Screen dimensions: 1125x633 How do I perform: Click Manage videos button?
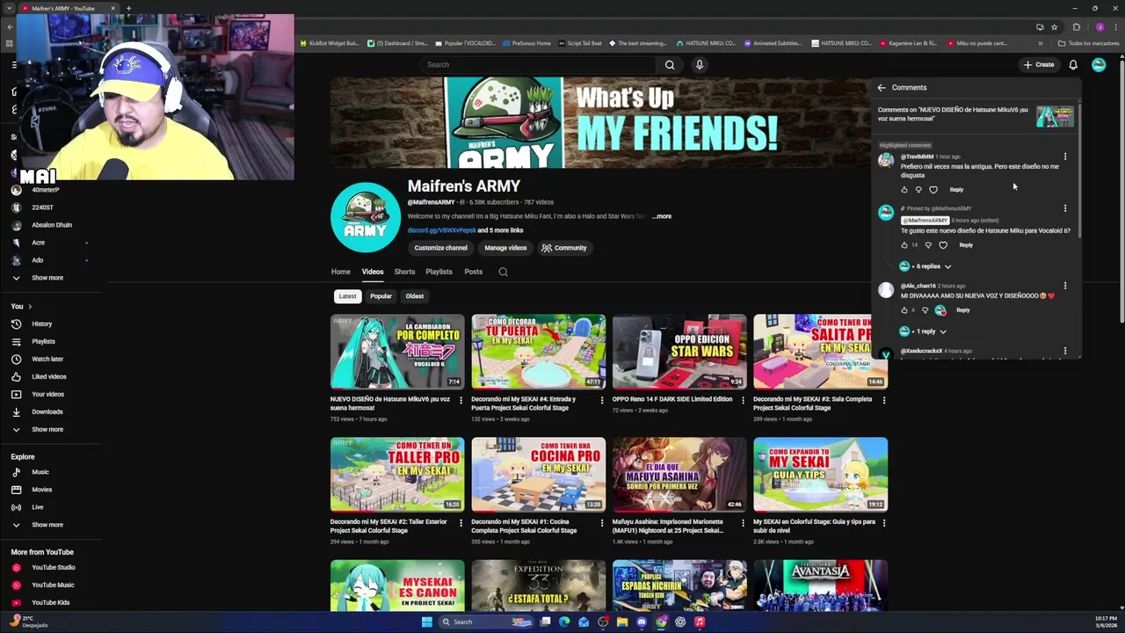coord(505,248)
